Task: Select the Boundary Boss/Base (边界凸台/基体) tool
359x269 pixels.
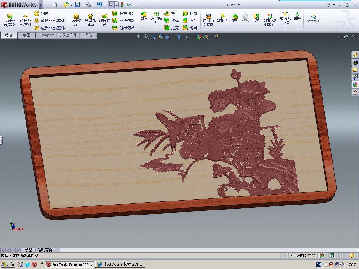Action: (50, 28)
